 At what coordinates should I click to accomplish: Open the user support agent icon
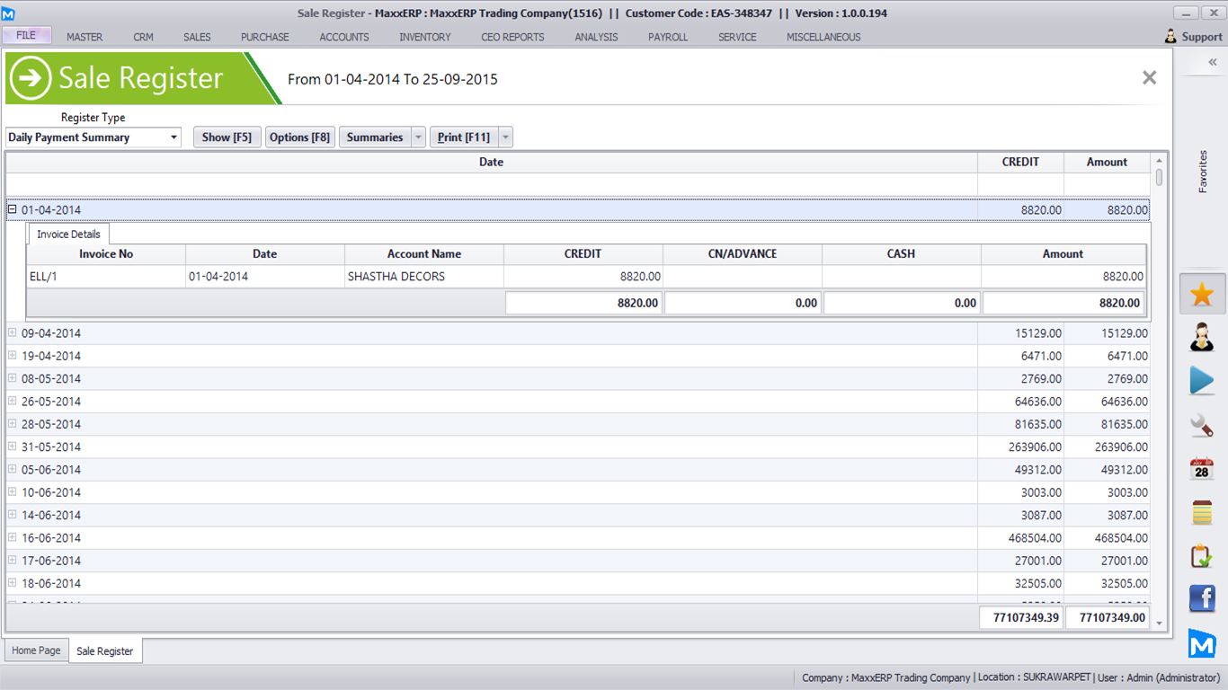point(1202,338)
